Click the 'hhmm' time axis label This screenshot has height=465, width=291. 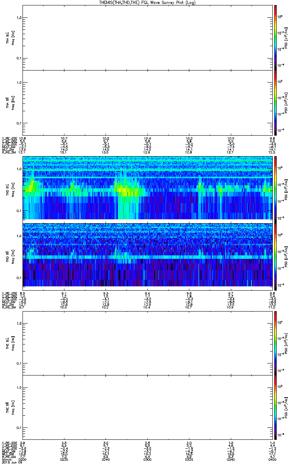pos(6,459)
